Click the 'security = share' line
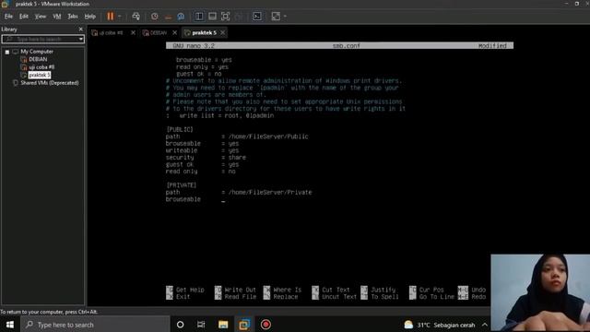Screen dimensions: 590x332 coord(206,158)
